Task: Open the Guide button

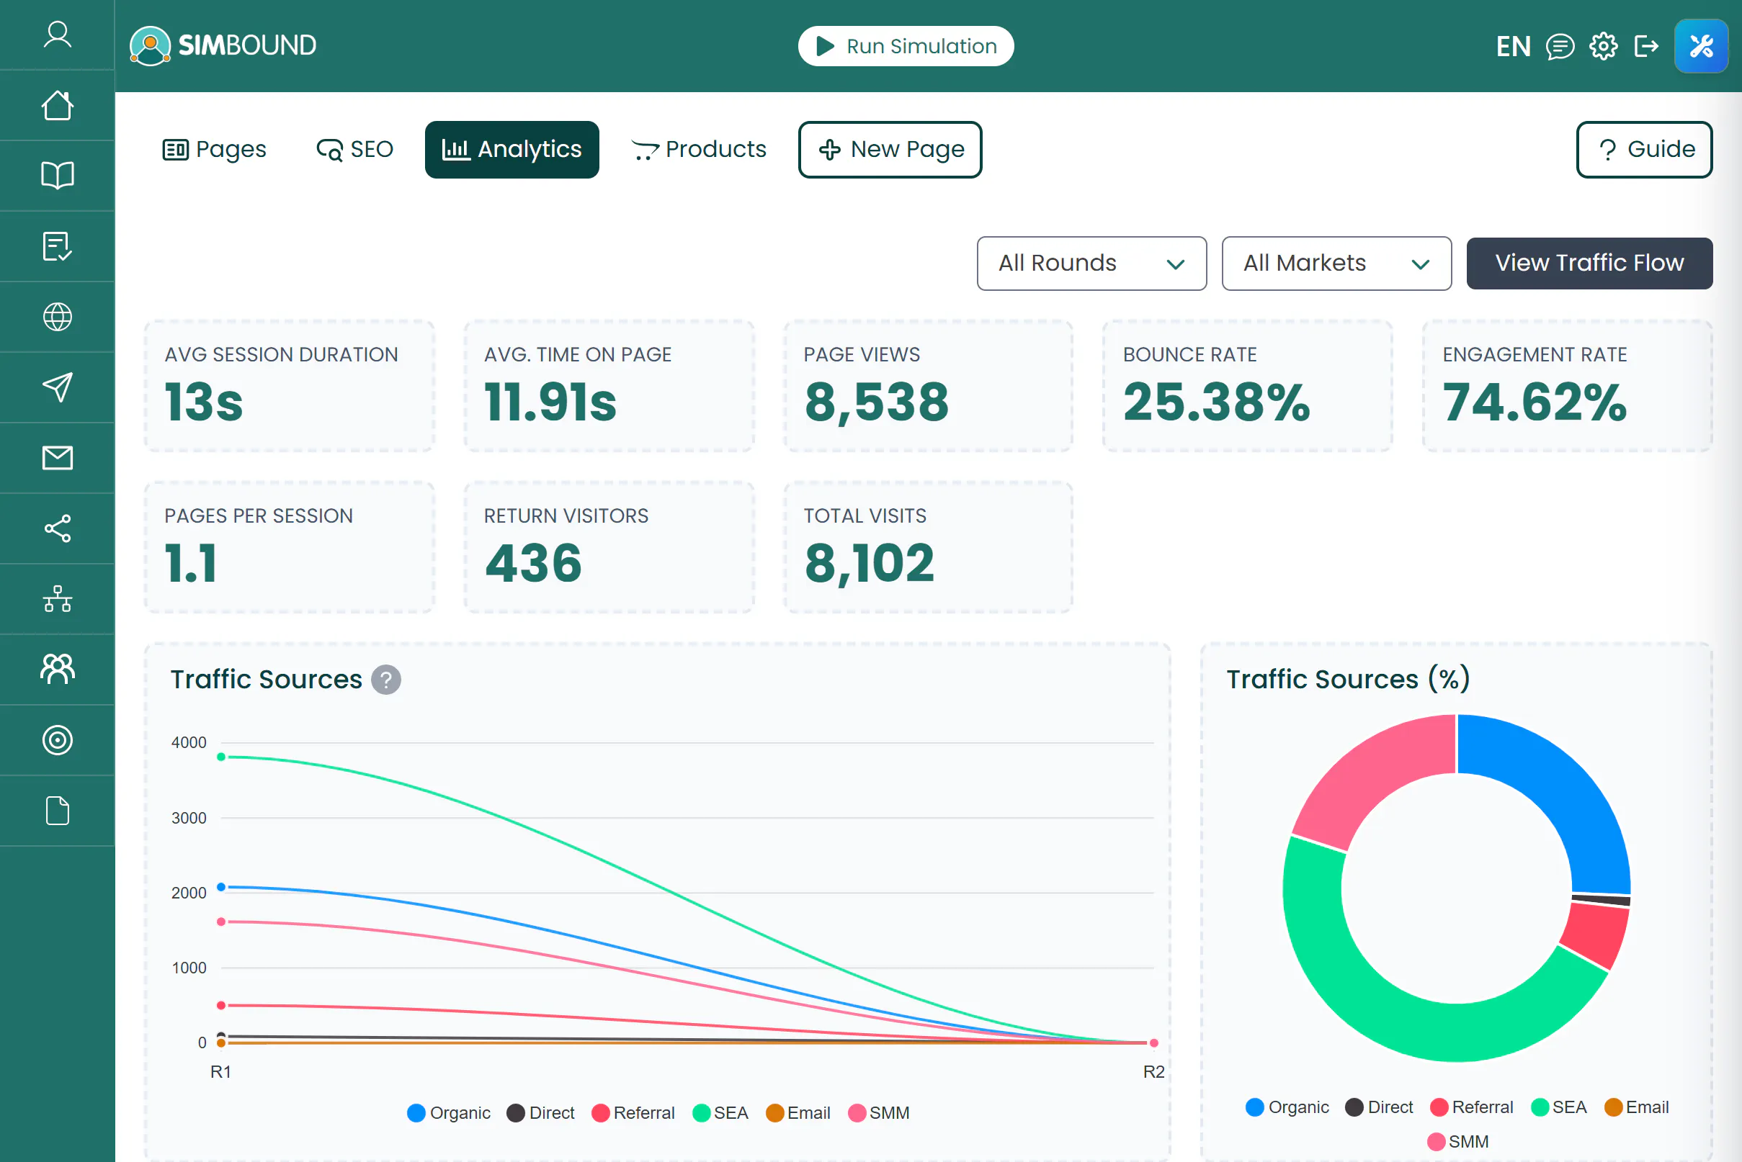Action: pyautogui.click(x=1644, y=150)
